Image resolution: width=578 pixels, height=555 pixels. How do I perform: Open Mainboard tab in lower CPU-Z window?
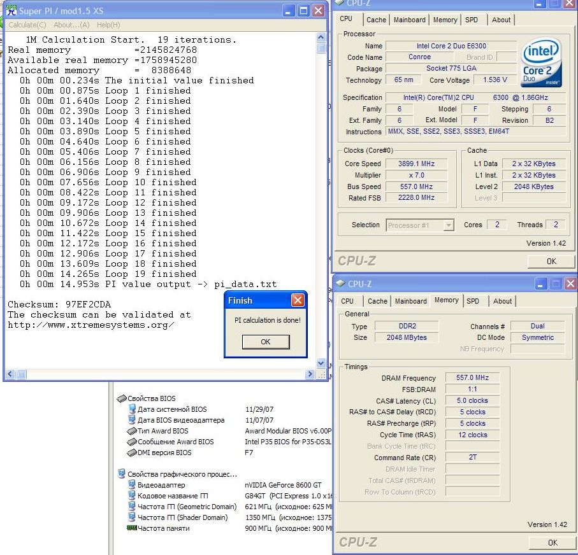coord(410,301)
